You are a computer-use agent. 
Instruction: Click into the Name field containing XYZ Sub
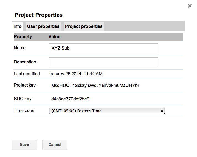point(103,48)
